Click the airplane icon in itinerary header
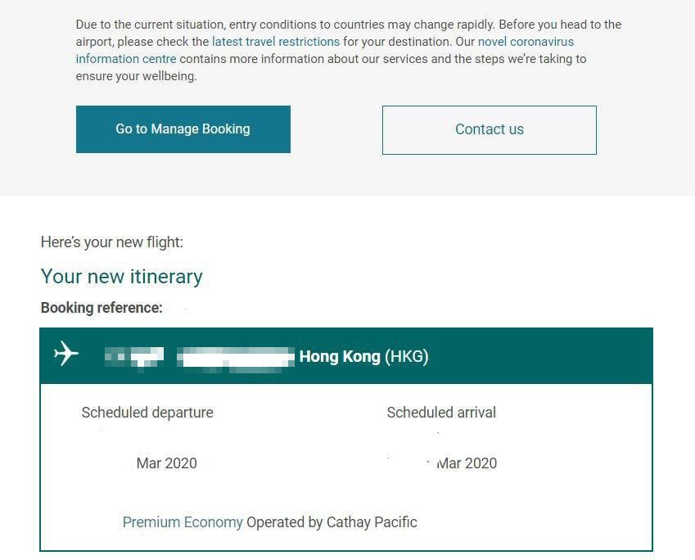Screen dimensions: 695x560 click(66, 355)
